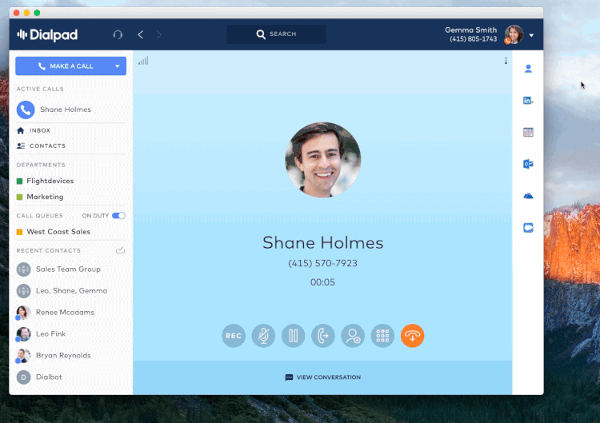Click Gemma Smith's profile avatar
Screen dimensions: 600x423
514,34
